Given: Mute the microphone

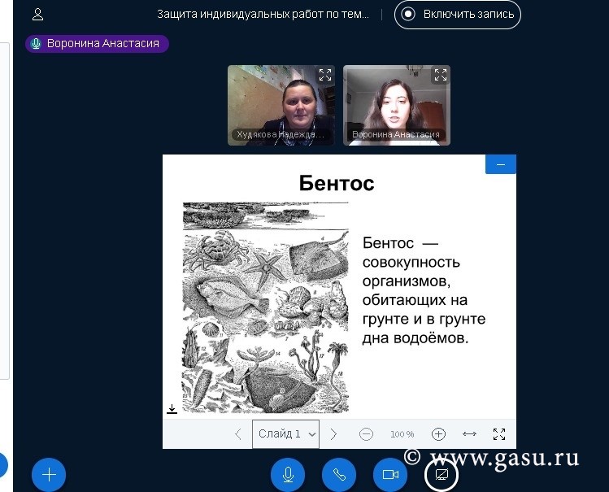Looking at the screenshot, I should pyautogui.click(x=288, y=475).
